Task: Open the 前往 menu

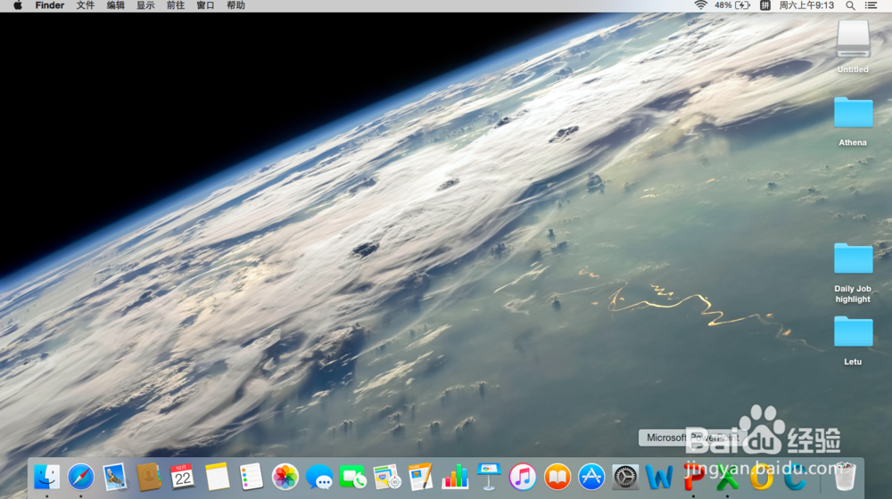Action: pyautogui.click(x=175, y=5)
